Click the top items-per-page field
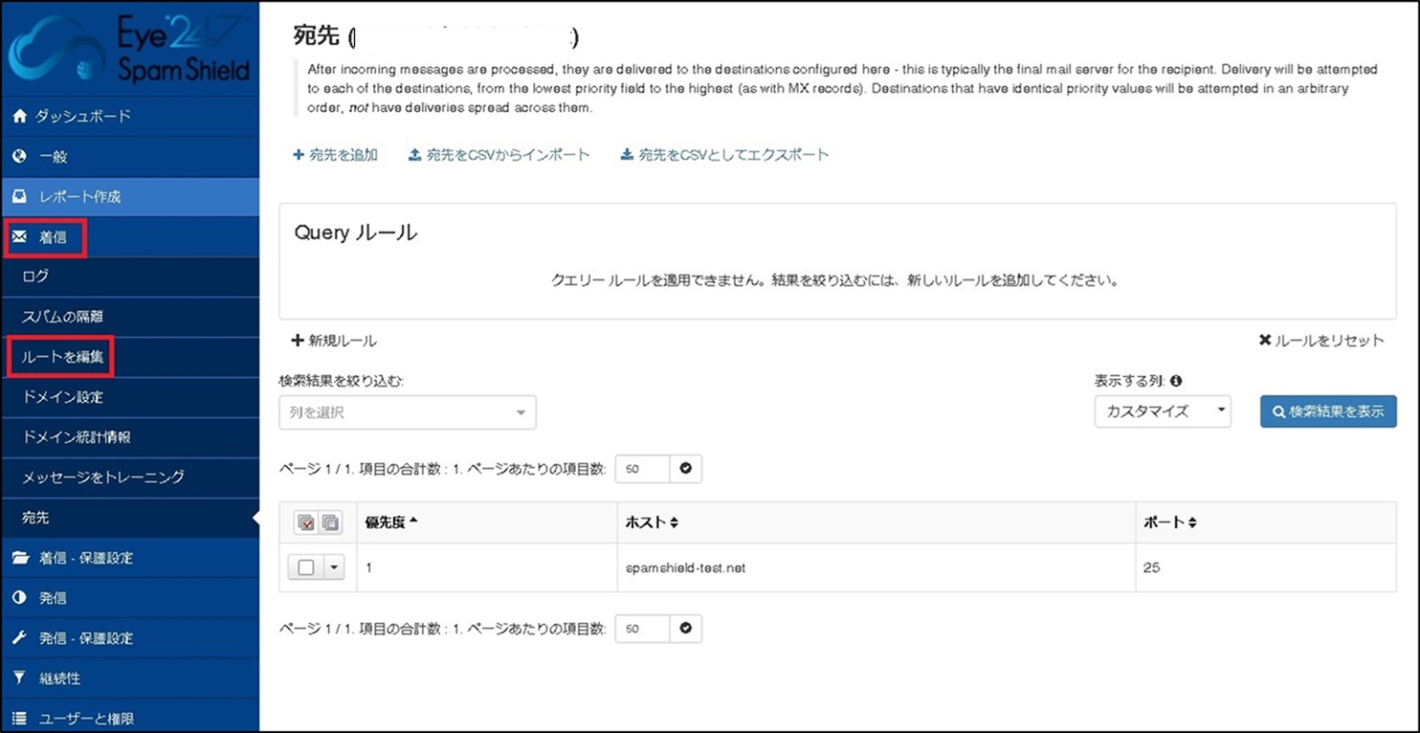 click(642, 469)
